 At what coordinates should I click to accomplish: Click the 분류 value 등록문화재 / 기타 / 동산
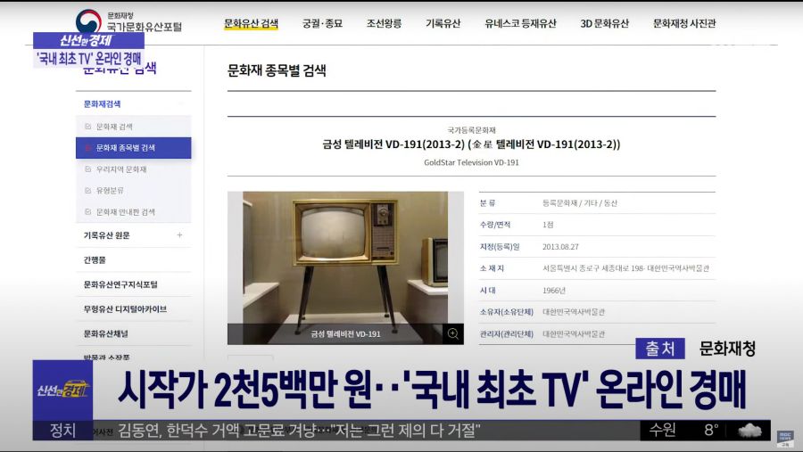tap(580, 203)
